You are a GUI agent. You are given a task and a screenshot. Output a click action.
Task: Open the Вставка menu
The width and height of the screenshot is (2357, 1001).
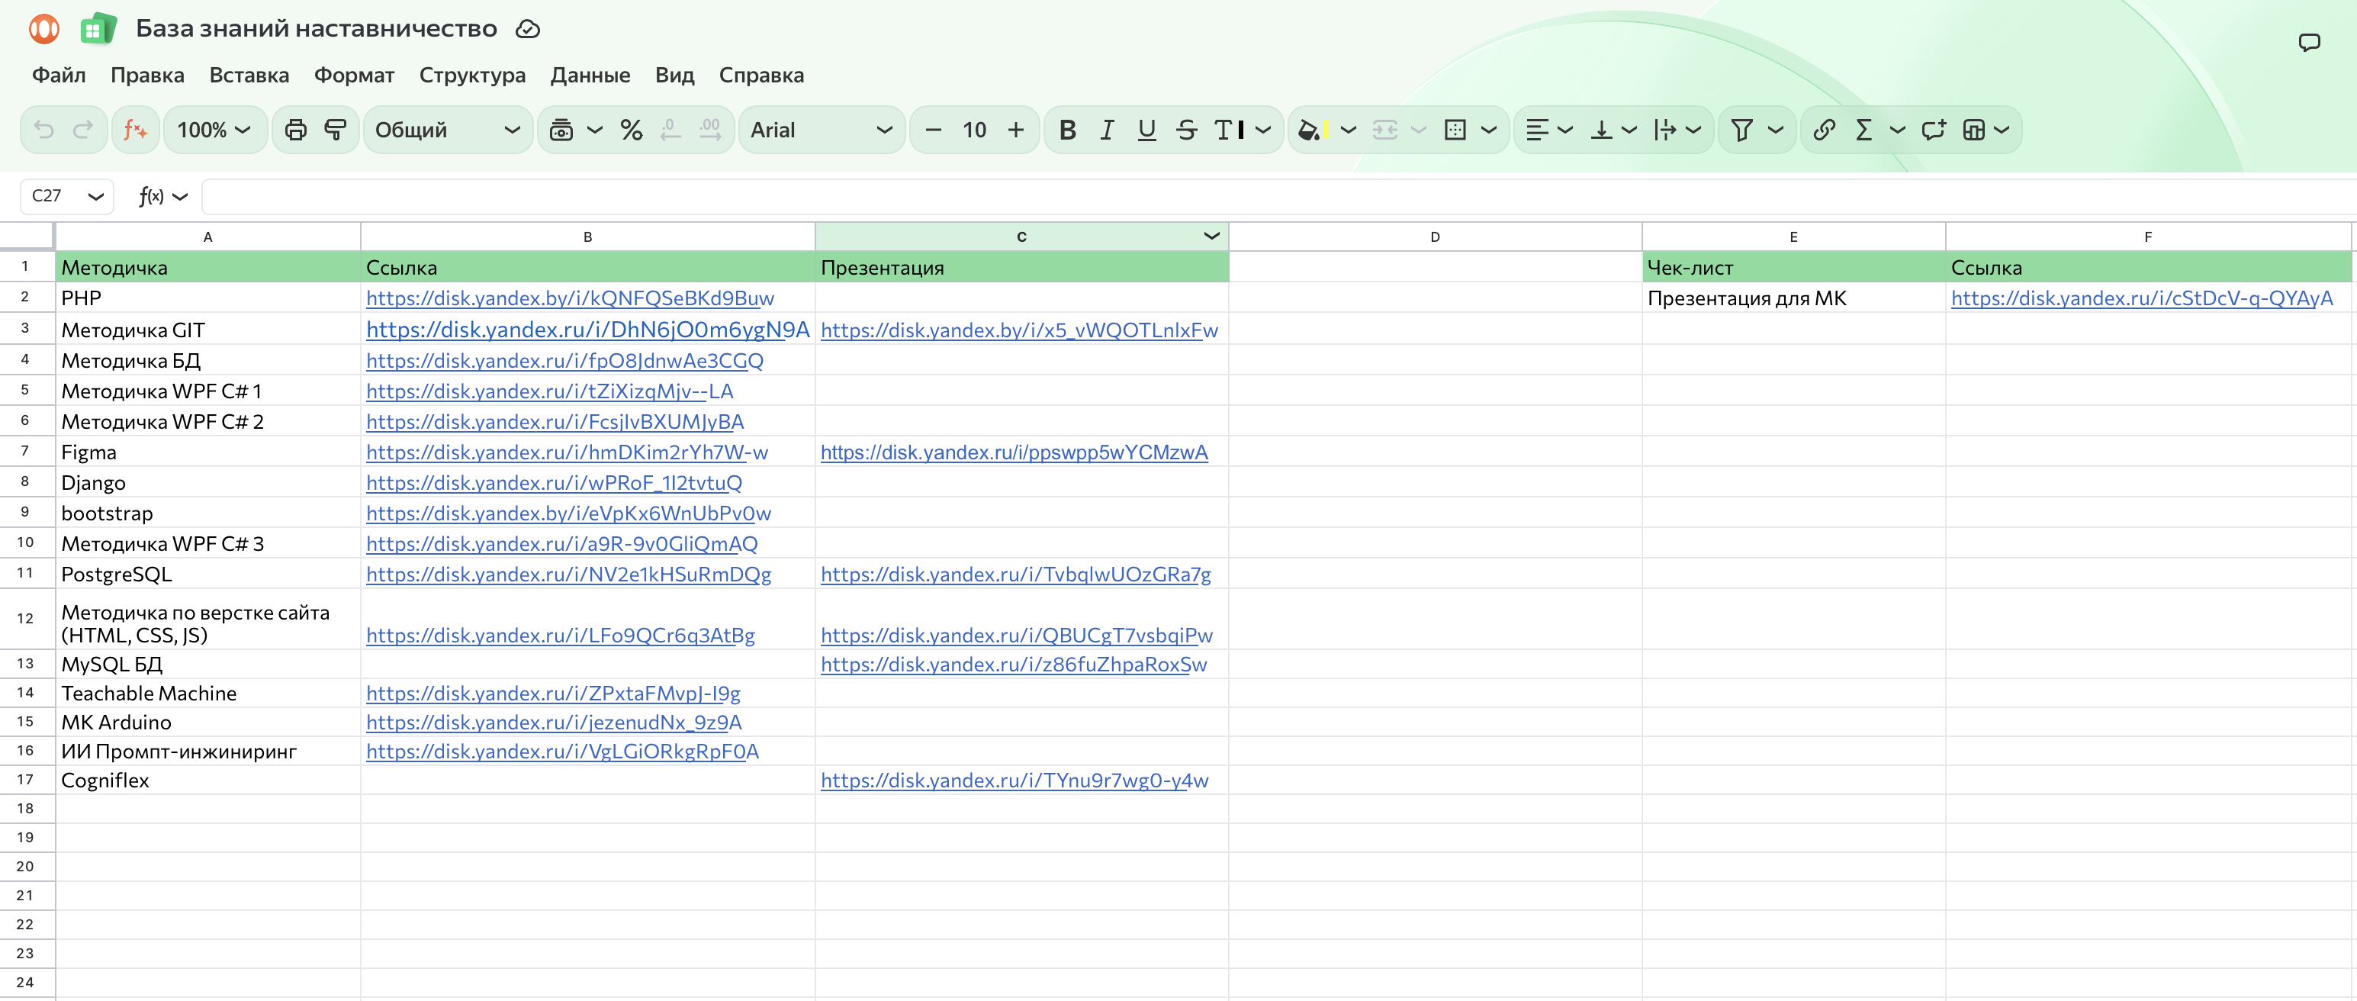pyautogui.click(x=249, y=75)
